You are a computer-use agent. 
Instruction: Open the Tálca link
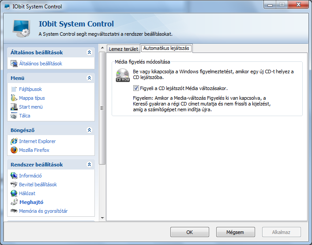pyautogui.click(x=25, y=116)
